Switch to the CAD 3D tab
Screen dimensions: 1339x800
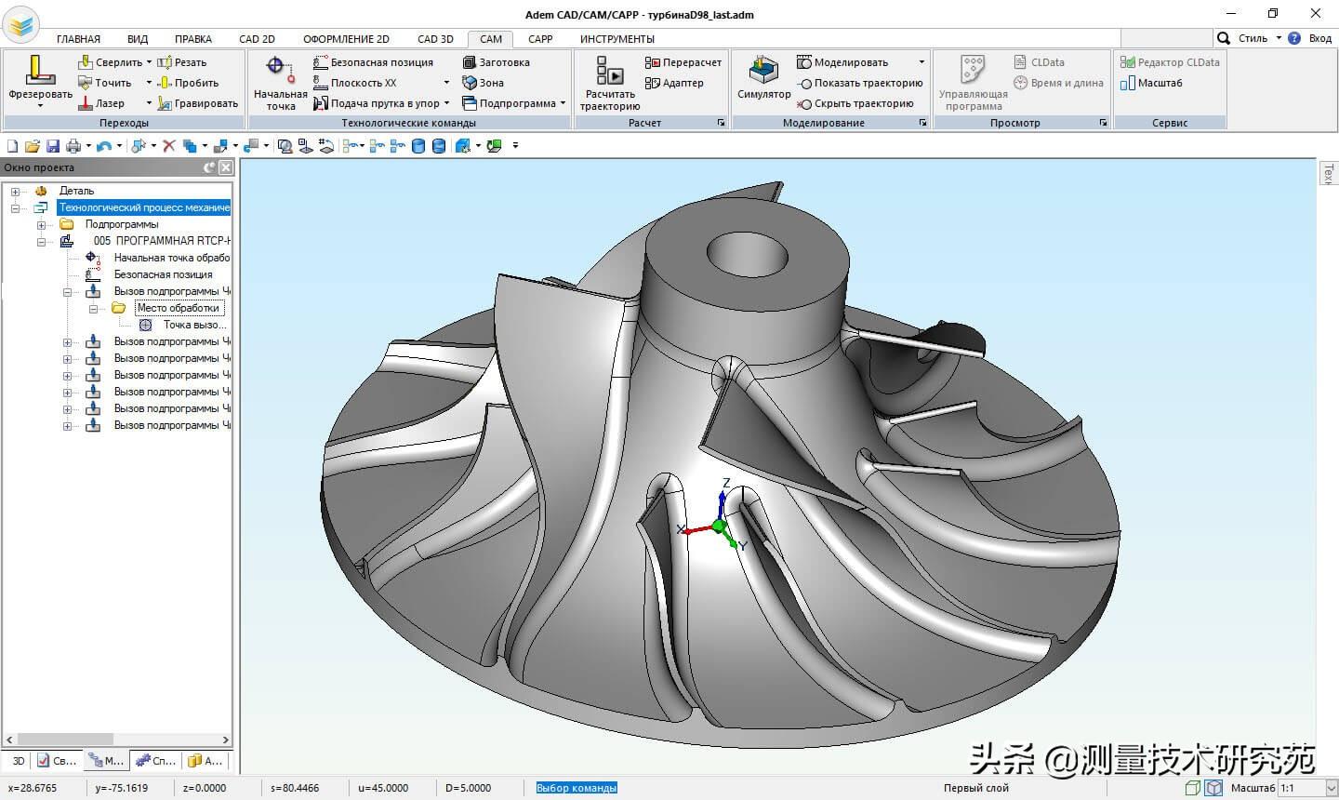tap(435, 39)
